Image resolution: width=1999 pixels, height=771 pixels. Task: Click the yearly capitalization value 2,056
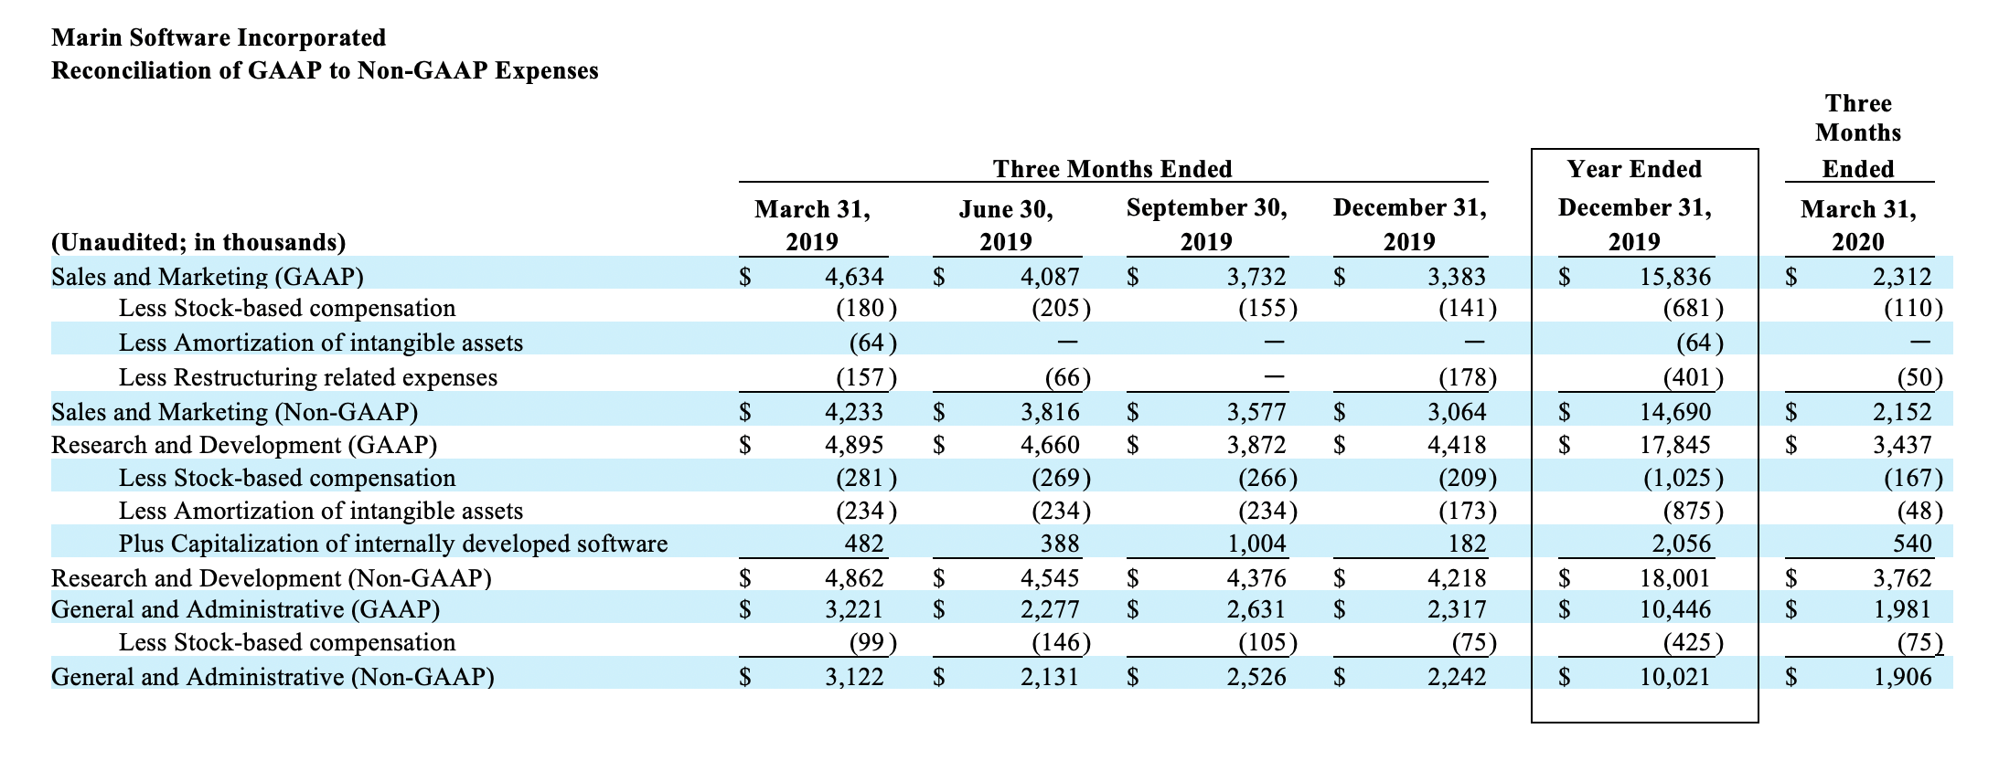pyautogui.click(x=1681, y=544)
